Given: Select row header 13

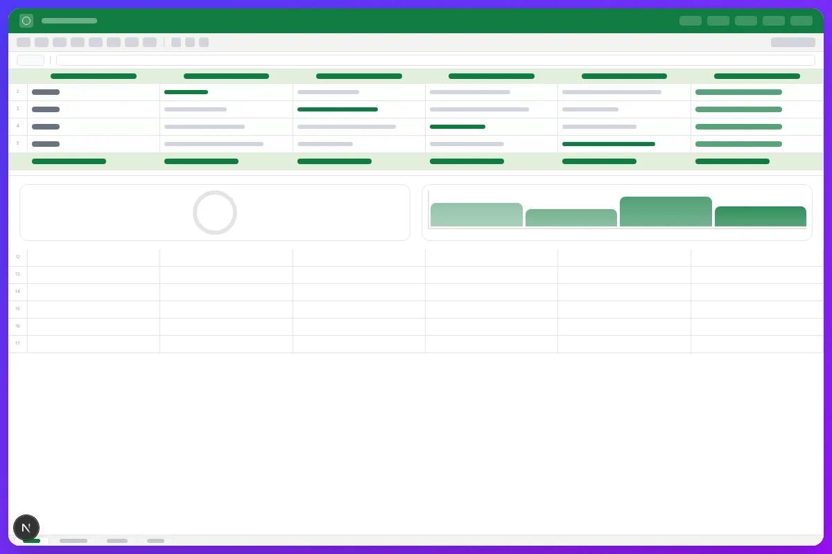Looking at the screenshot, I should click(18, 275).
